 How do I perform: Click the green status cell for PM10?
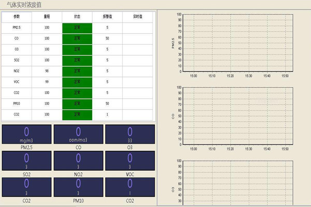pos(77,103)
